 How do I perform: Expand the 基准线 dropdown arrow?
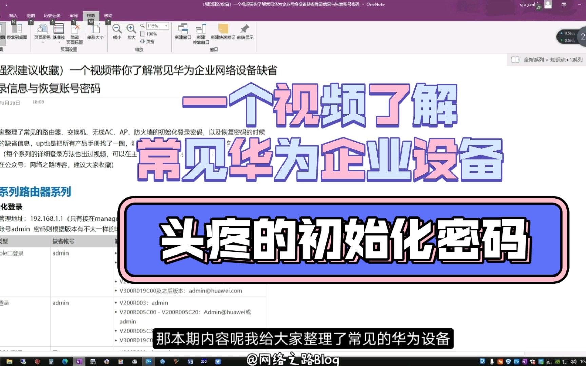[59, 42]
